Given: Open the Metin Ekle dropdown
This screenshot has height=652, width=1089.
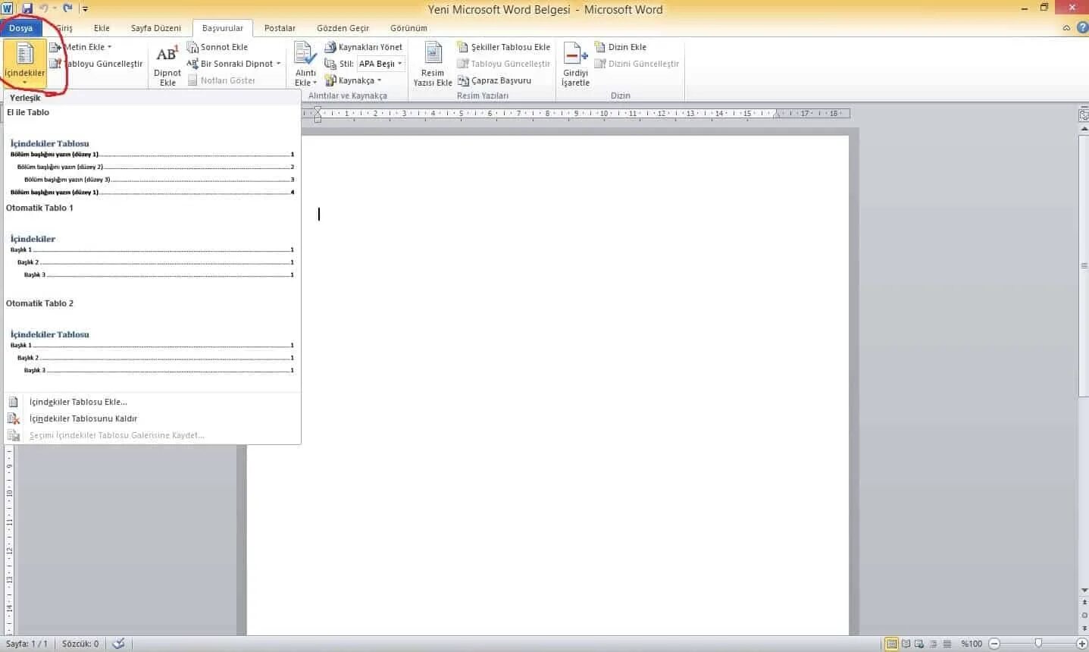Looking at the screenshot, I should (80, 47).
